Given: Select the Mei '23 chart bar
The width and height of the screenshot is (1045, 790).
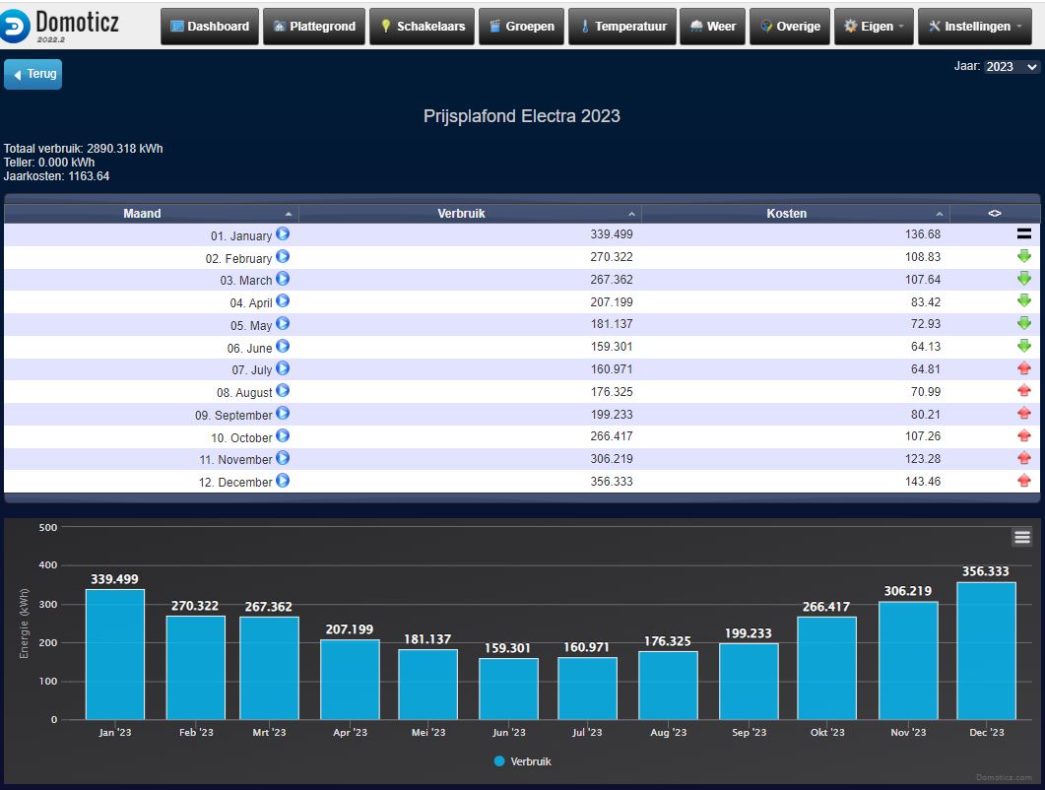Looking at the screenshot, I should click(x=427, y=685).
